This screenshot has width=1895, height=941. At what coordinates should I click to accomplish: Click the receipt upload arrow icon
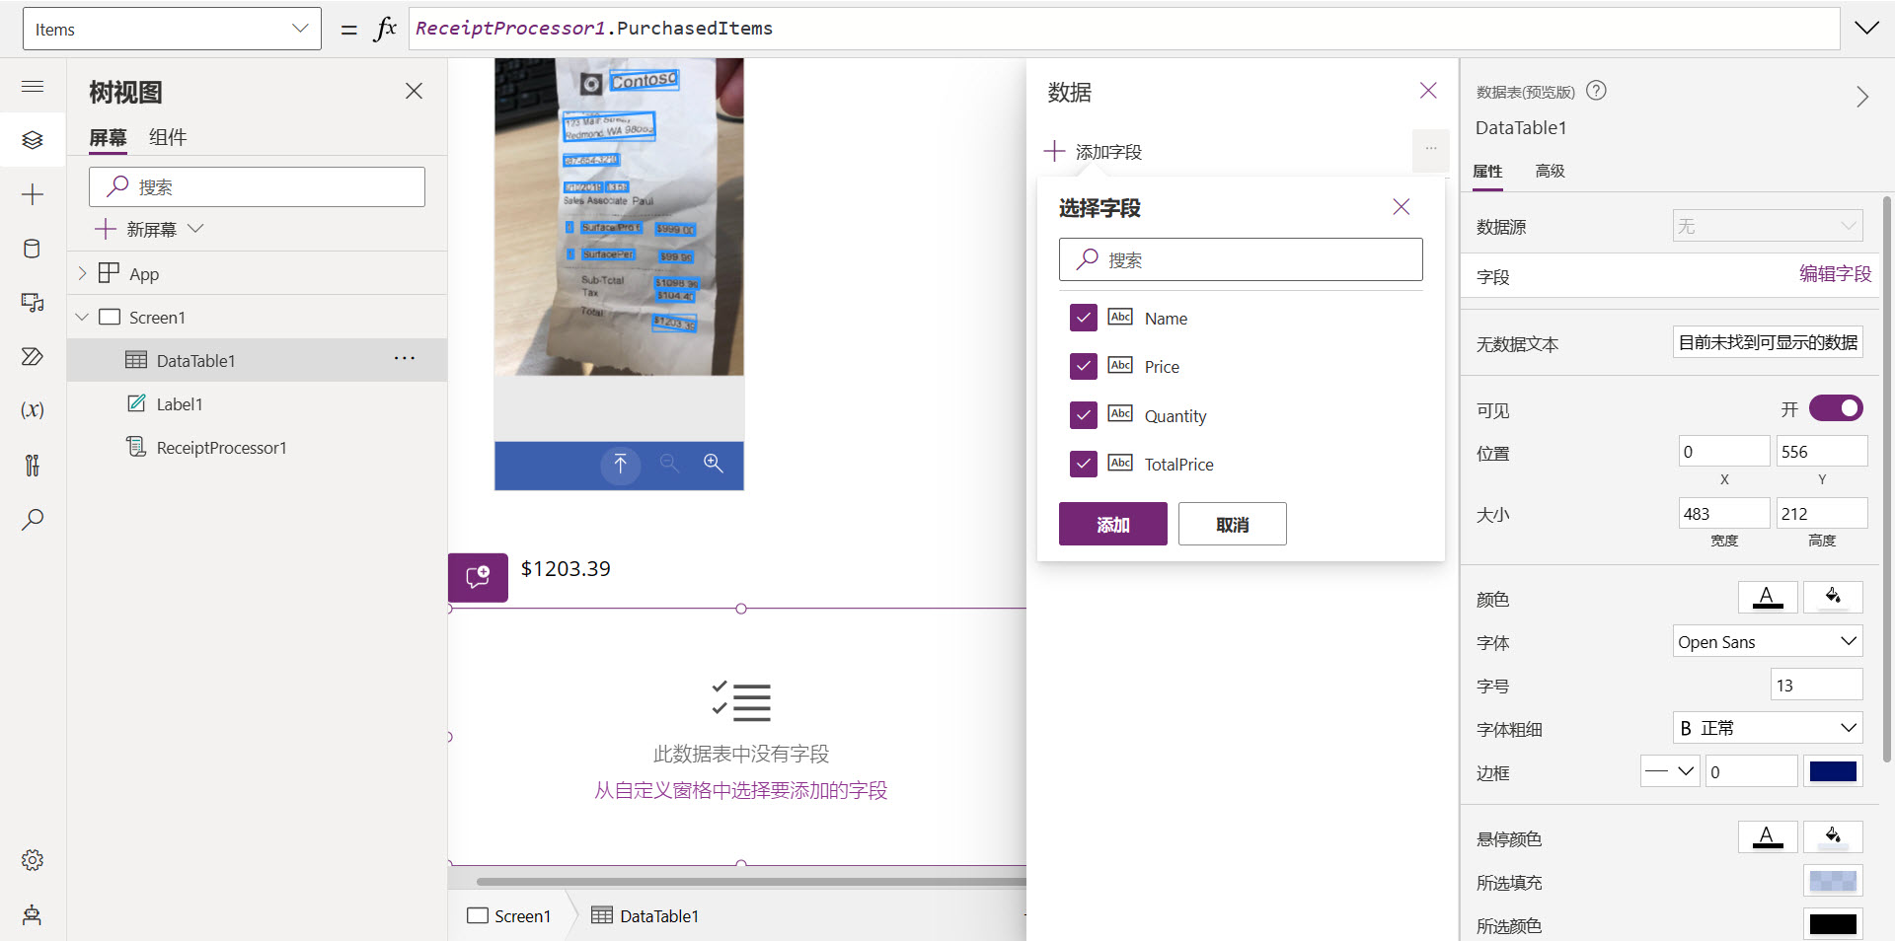click(621, 464)
